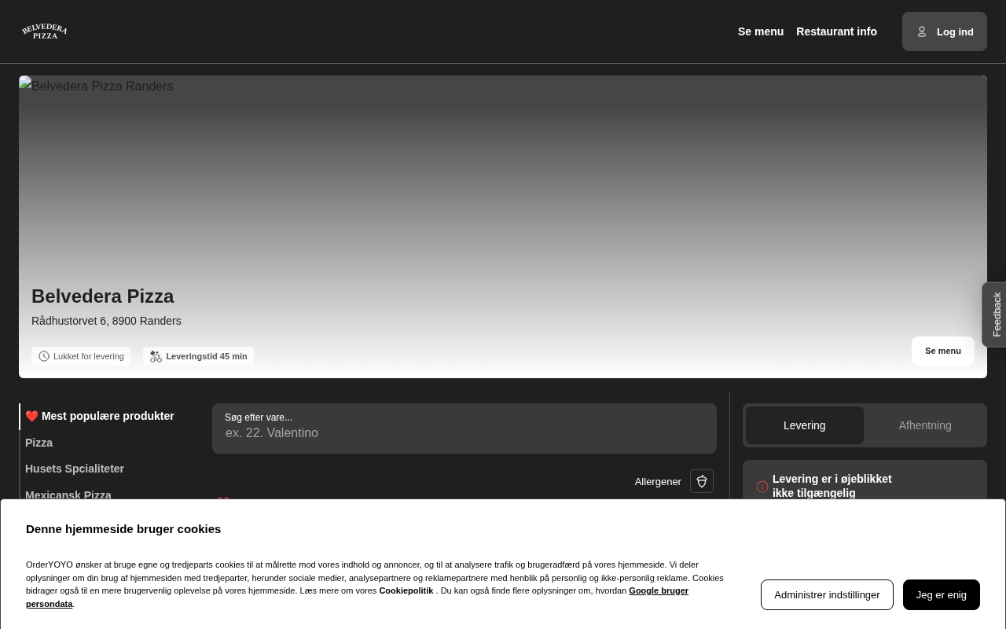The height and width of the screenshot is (629, 1006).
Task: Click the Belvedera Pizza Randers banner image
Action: tap(503, 226)
